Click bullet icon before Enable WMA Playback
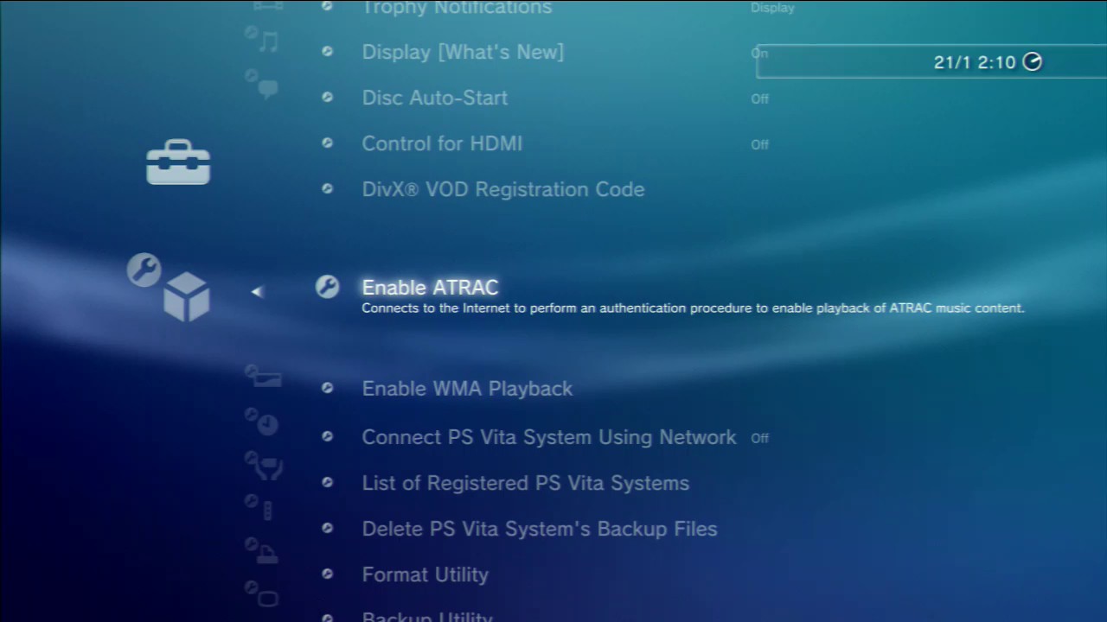The width and height of the screenshot is (1107, 622). click(x=327, y=388)
